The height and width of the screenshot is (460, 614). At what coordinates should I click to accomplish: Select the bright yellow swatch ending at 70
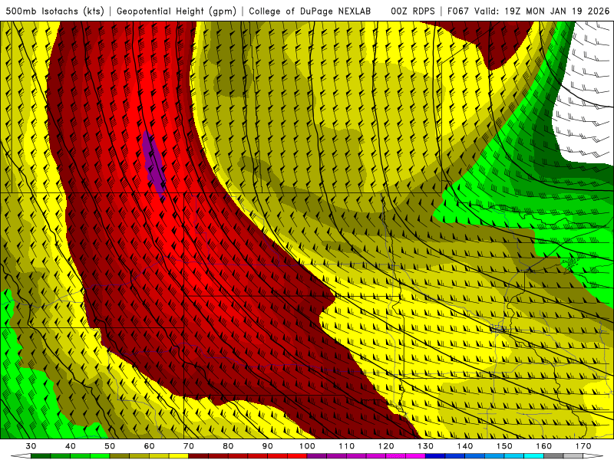(x=179, y=455)
